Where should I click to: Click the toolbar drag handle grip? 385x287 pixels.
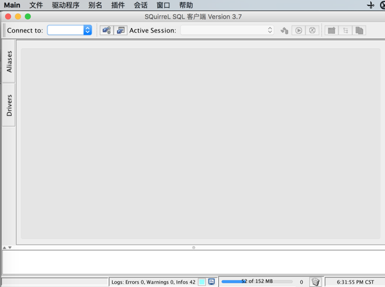pos(4,30)
